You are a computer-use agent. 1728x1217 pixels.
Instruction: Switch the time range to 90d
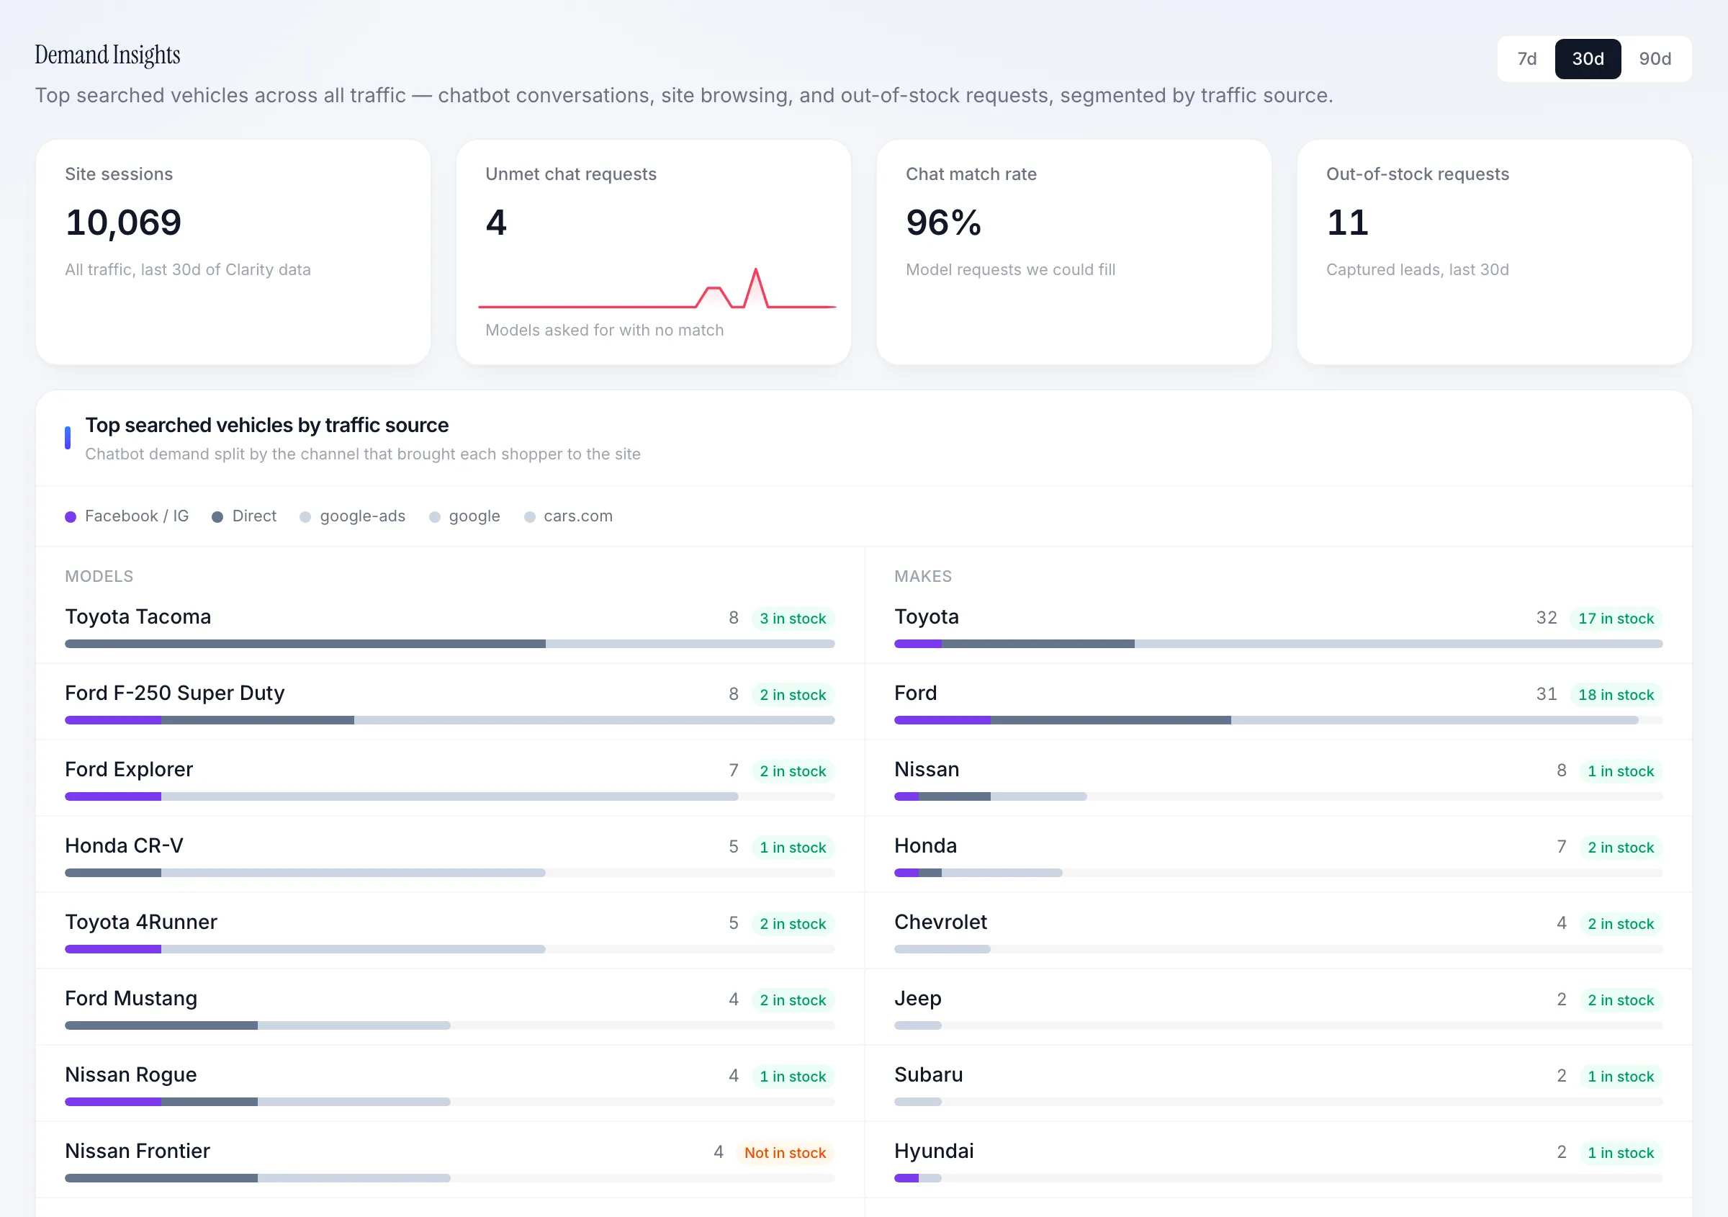[x=1655, y=59]
